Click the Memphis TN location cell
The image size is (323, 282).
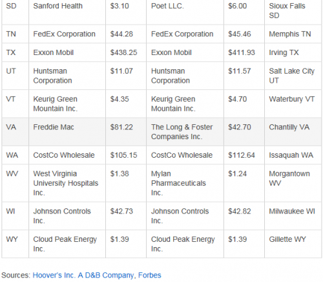293,34
